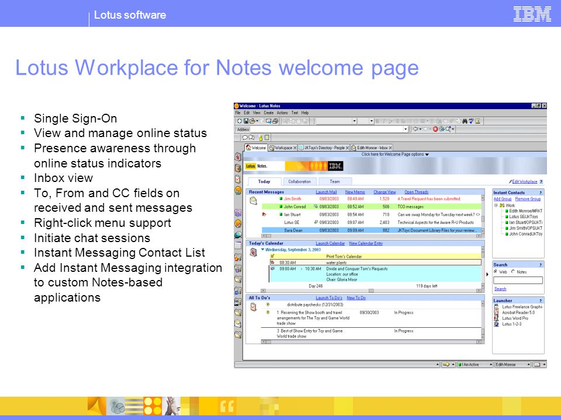Click the Print icon in the Notes toolbar
The width and height of the screenshot is (561, 420).
click(275, 121)
